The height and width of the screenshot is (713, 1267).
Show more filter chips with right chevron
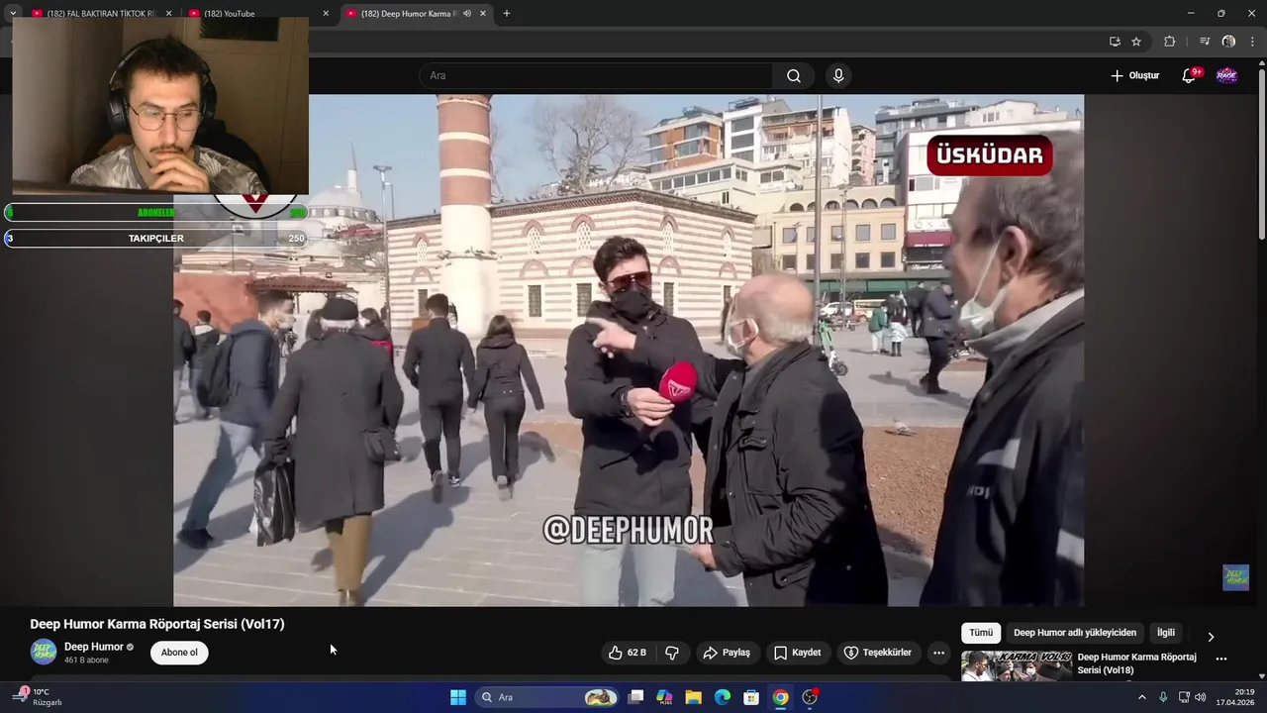(x=1210, y=637)
